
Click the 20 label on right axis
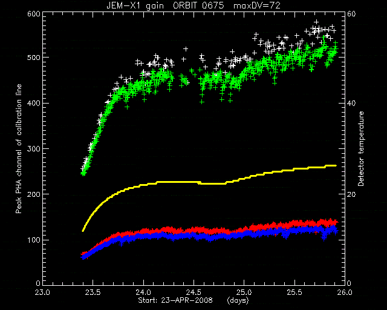[x=351, y=194]
